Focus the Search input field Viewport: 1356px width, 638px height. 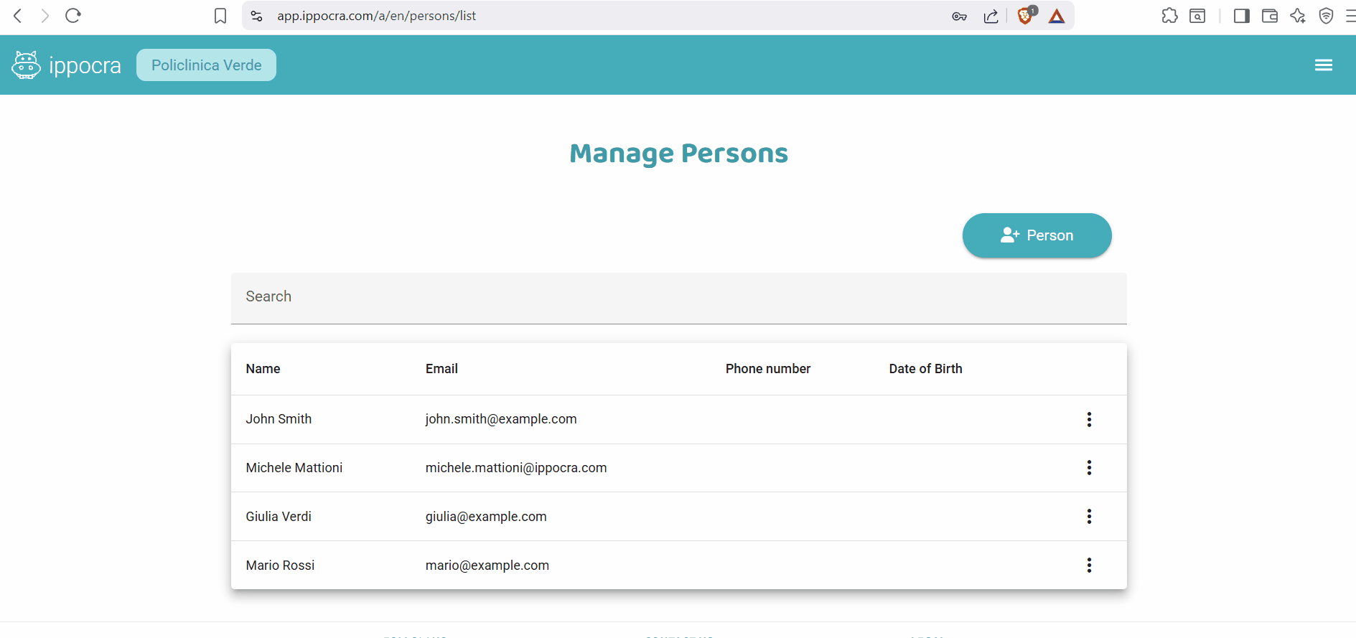point(678,297)
